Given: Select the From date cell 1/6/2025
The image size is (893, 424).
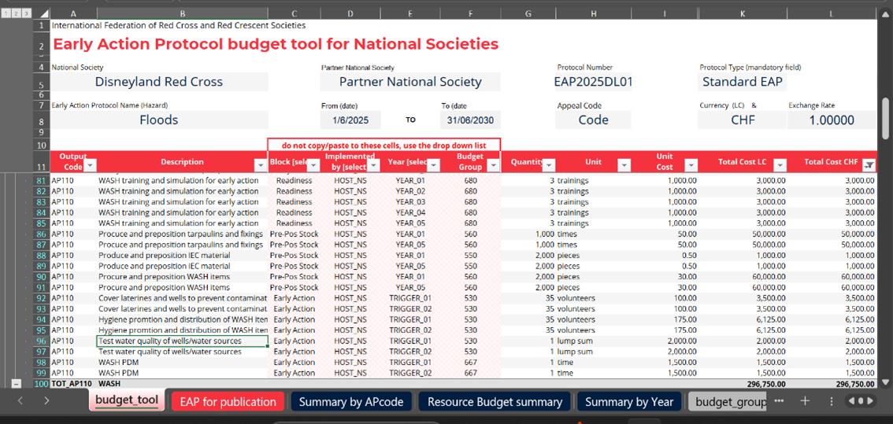Looking at the screenshot, I should (351, 120).
